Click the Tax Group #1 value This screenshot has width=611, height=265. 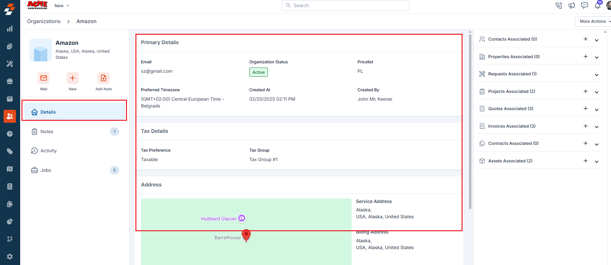tap(263, 159)
